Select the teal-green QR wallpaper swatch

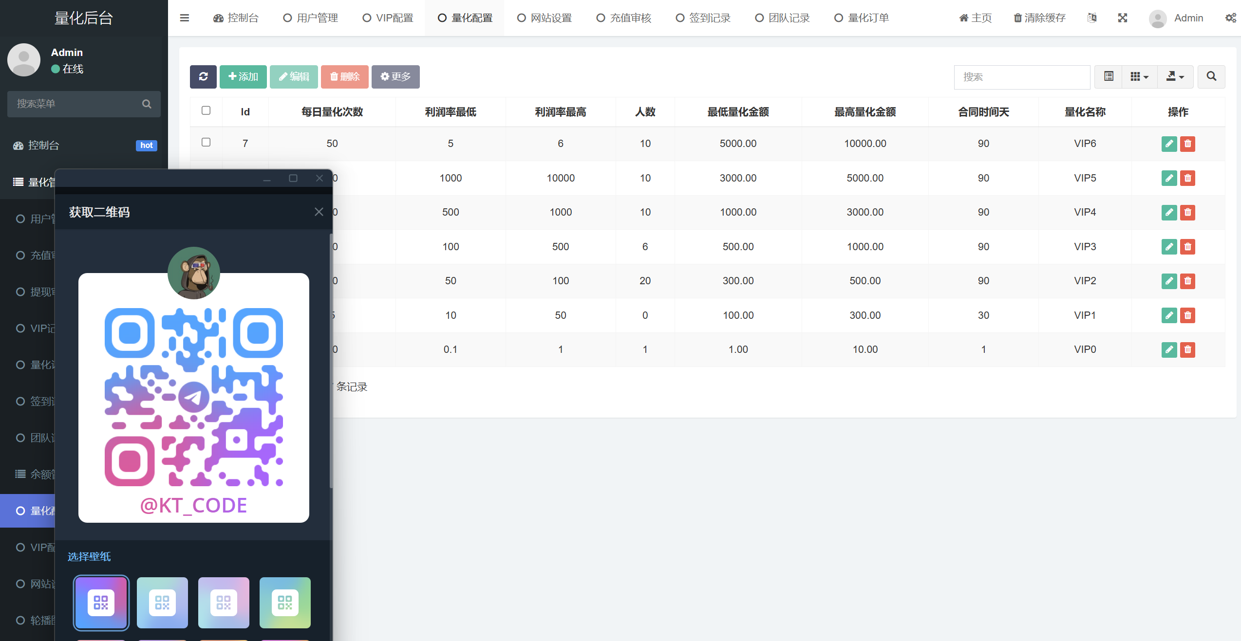pos(285,603)
